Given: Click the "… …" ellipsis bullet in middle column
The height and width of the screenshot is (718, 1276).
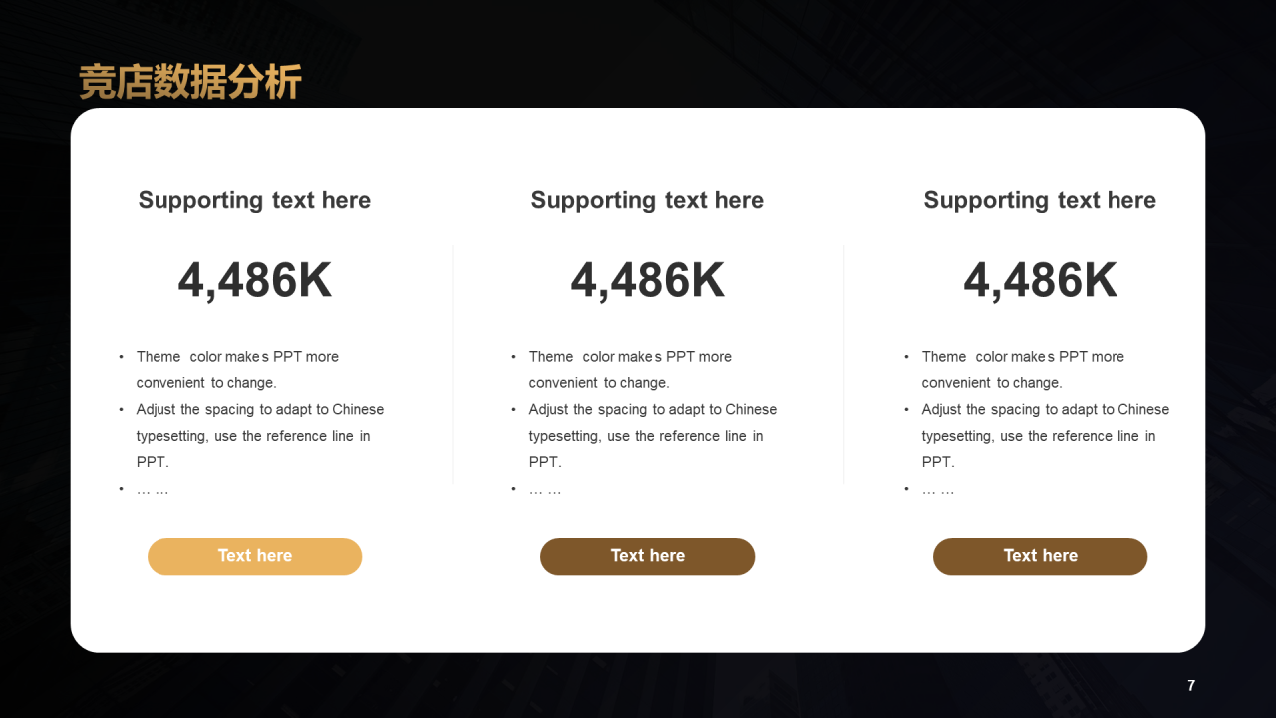Looking at the screenshot, I should (545, 489).
